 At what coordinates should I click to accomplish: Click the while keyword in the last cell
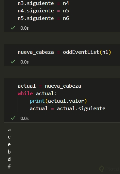coord(25,94)
